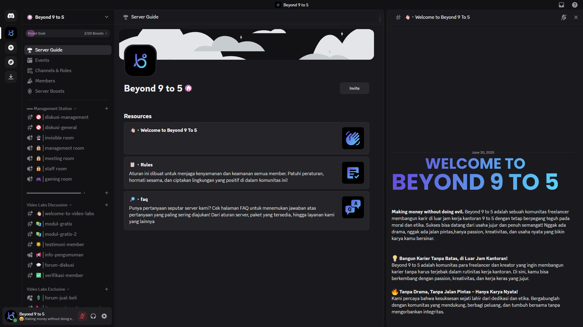
Task: Open Channels & Roles
Action: [x=68, y=71]
